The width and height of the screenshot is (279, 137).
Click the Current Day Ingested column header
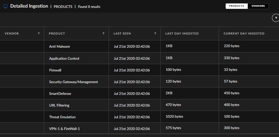244,33
